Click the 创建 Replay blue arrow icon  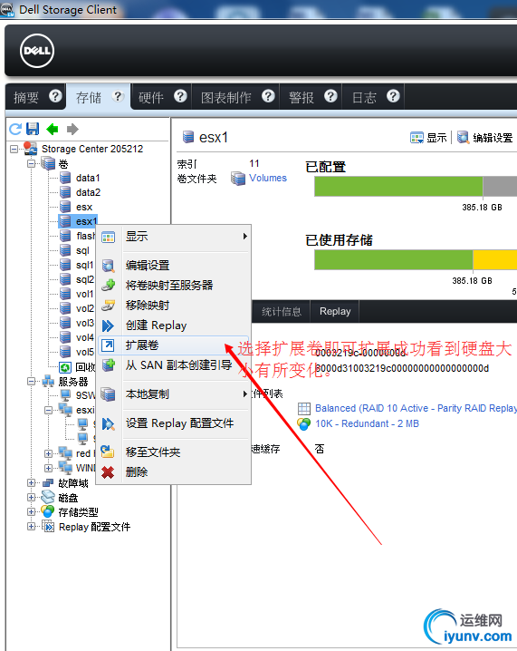pyautogui.click(x=109, y=325)
